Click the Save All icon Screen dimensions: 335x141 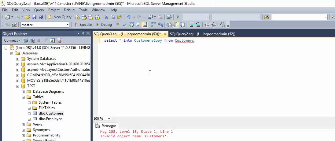tap(41, 17)
